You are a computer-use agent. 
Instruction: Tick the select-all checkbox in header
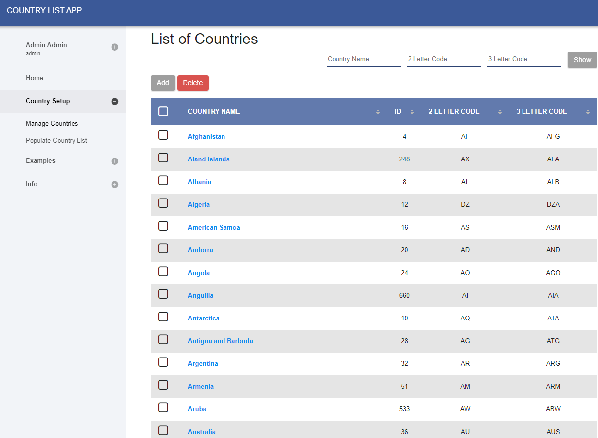pos(163,111)
